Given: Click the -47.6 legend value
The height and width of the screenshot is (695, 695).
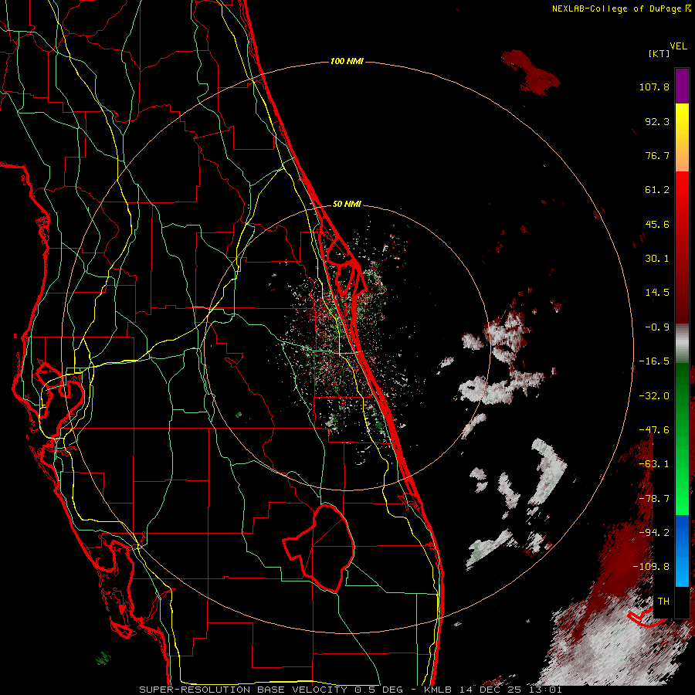Looking at the screenshot, I should pyautogui.click(x=654, y=430).
